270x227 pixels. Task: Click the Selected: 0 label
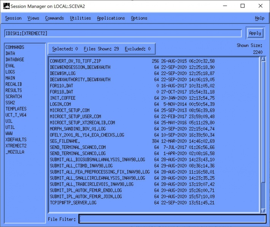[x=65, y=49]
